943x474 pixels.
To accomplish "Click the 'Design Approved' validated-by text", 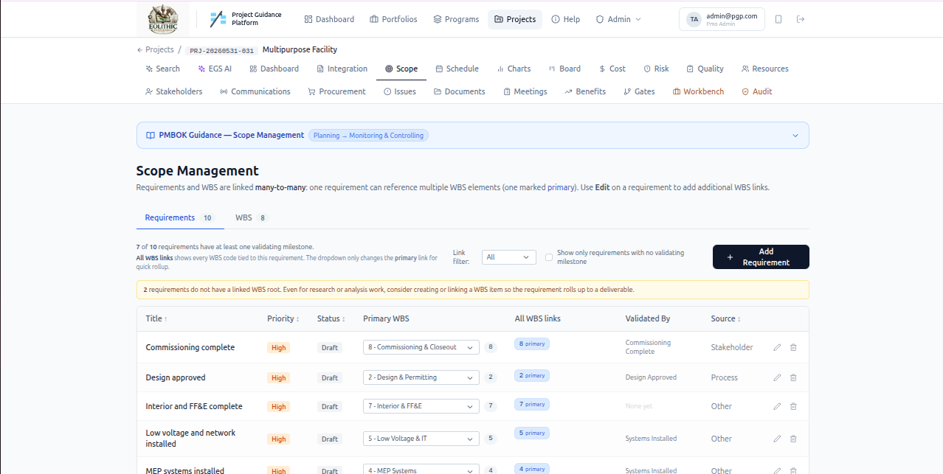I will [651, 377].
